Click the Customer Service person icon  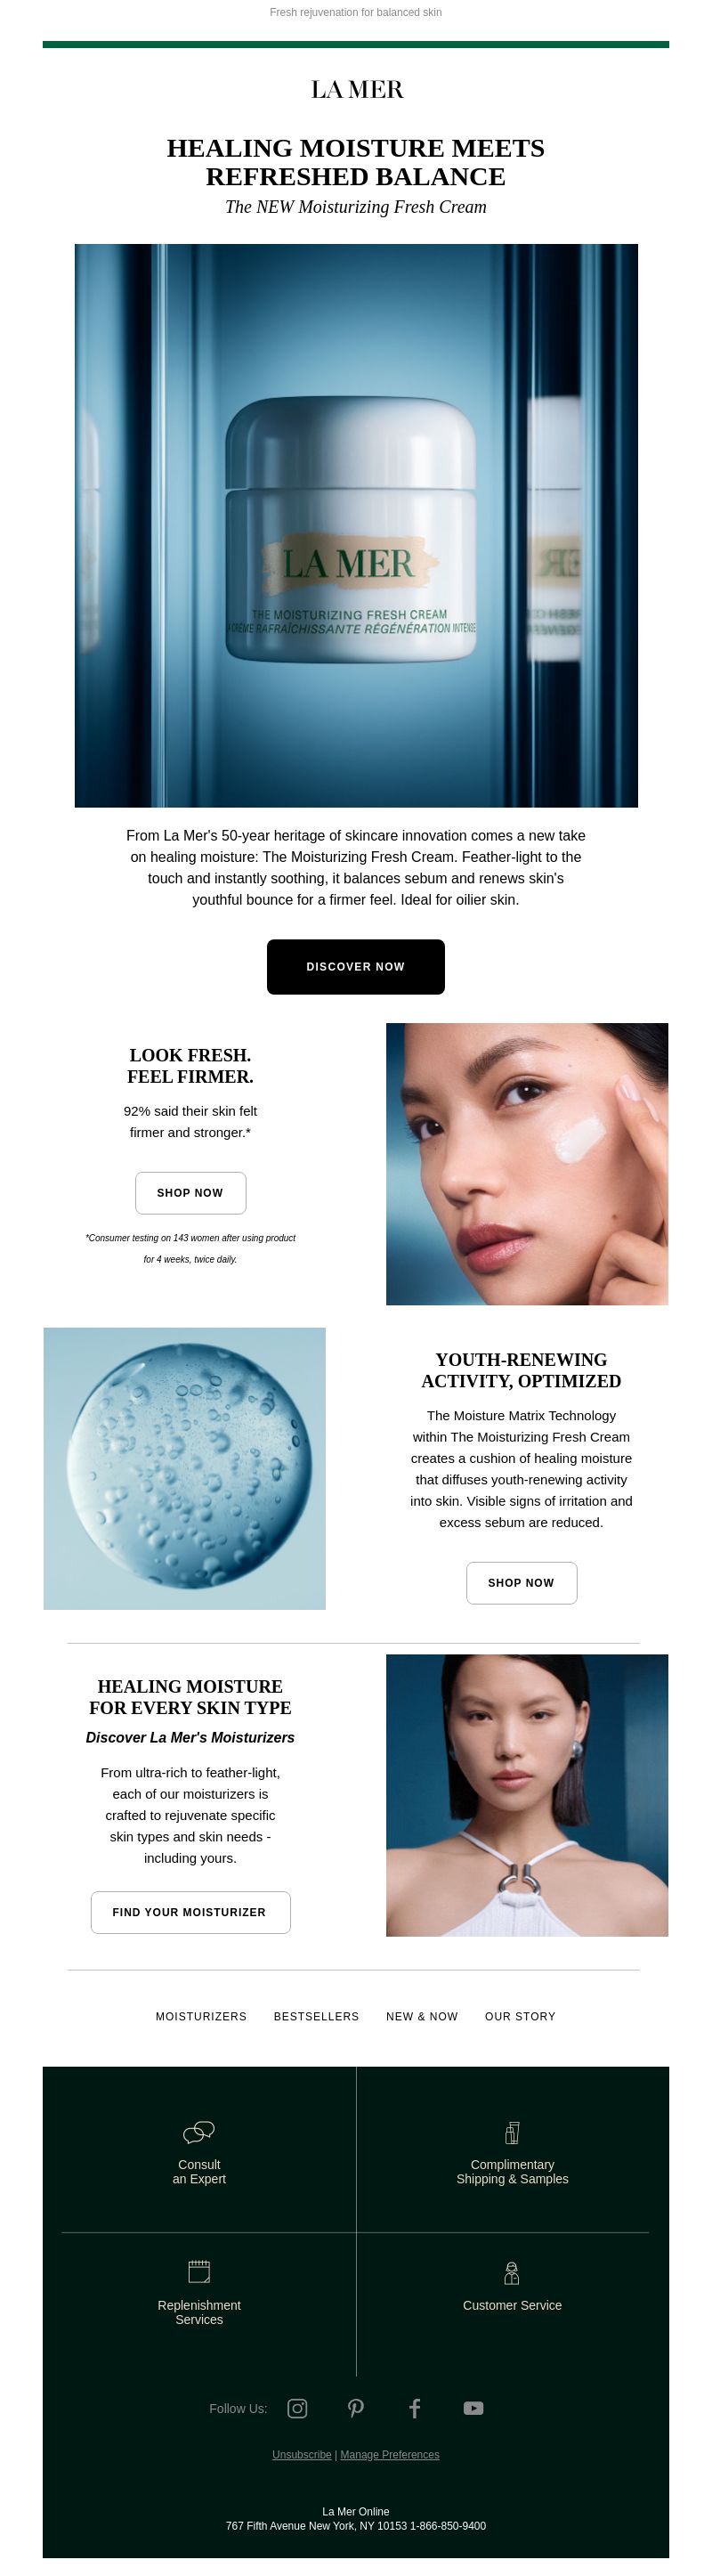click(x=512, y=2272)
